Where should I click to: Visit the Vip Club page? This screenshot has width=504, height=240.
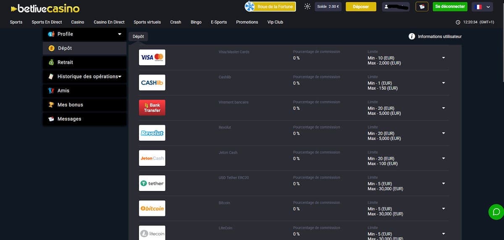pos(275,22)
